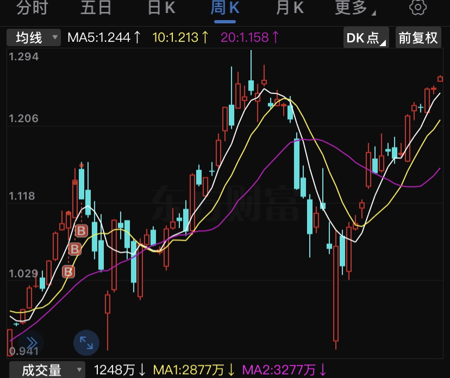Image resolution: width=450 pixels, height=378 pixels.
Task: Tap the double-chevron forward icon
Action: coord(32,343)
